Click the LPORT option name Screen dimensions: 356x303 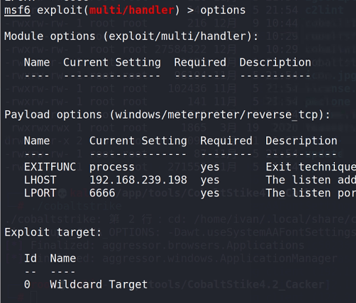40,193
